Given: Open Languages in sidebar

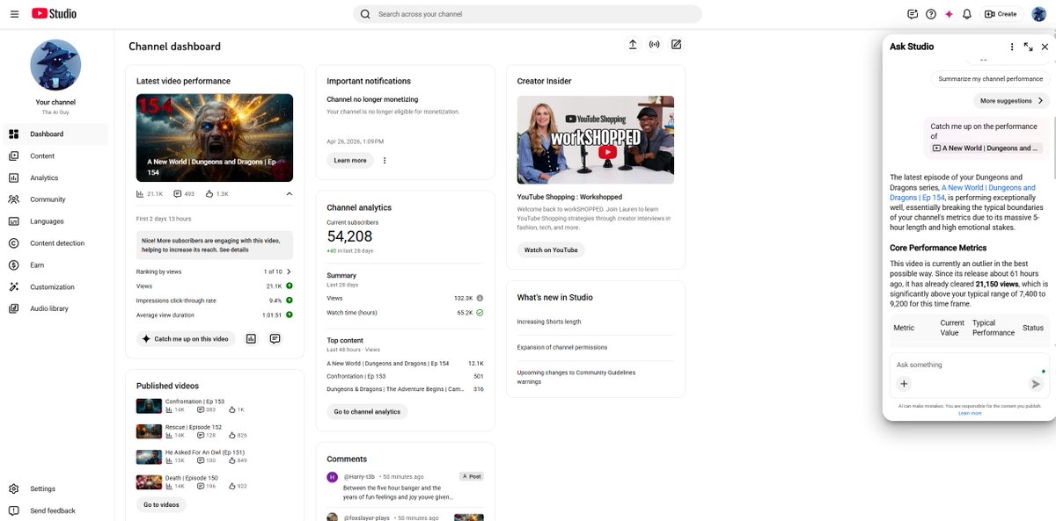Looking at the screenshot, I should (55, 221).
